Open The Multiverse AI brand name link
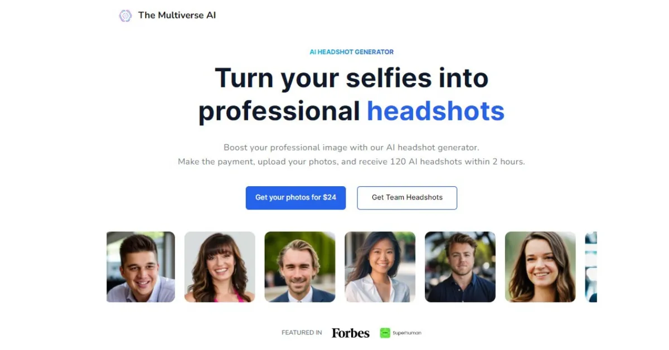The height and width of the screenshot is (350, 669). pos(177,16)
